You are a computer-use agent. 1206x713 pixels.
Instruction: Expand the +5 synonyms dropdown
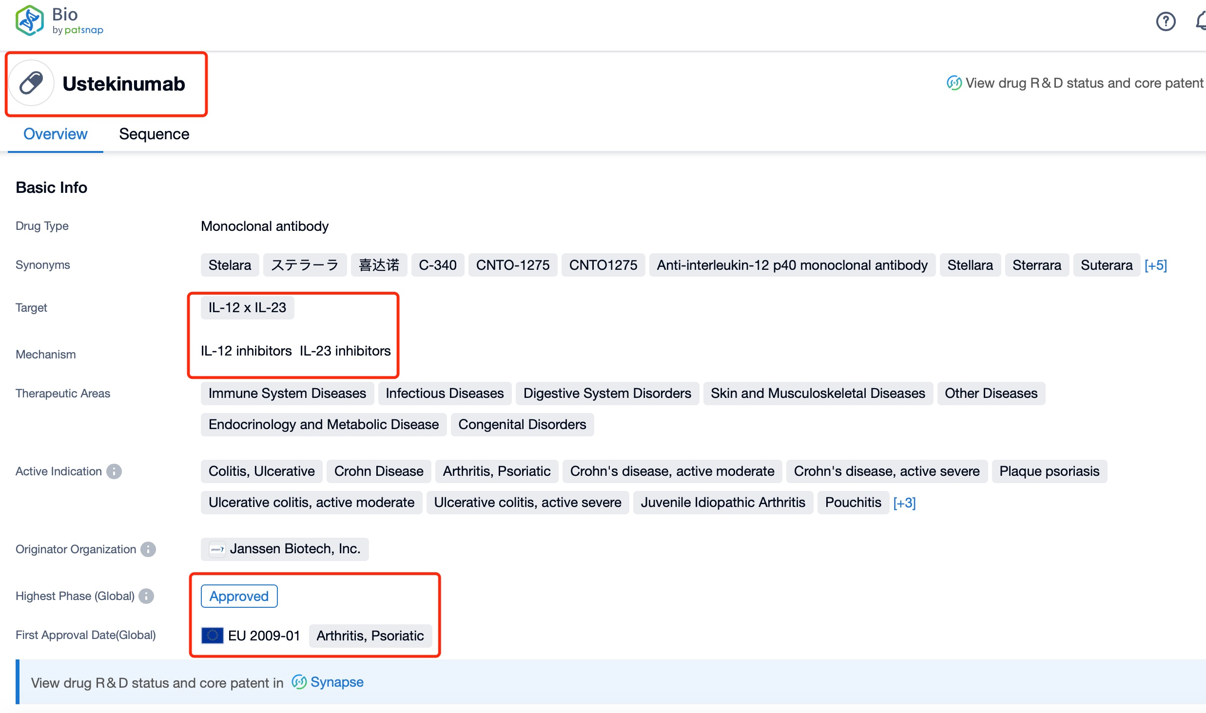pyautogui.click(x=1156, y=265)
